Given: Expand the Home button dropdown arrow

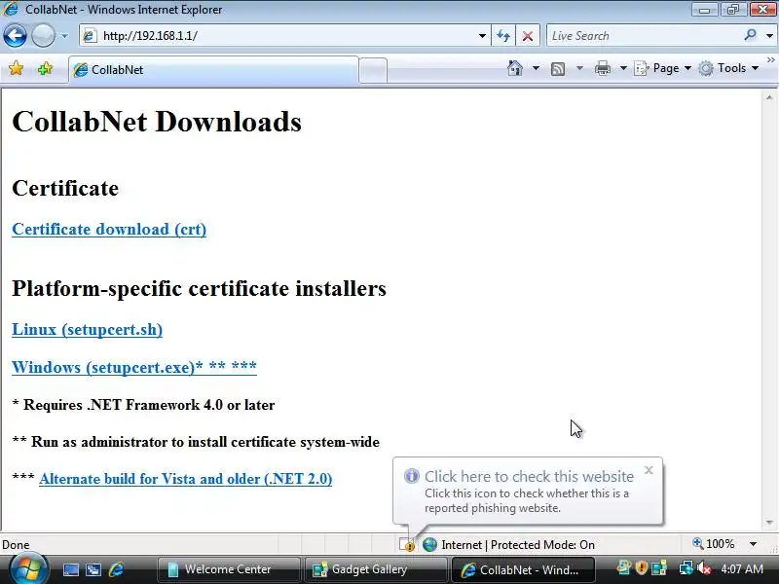Looking at the screenshot, I should click(x=536, y=68).
